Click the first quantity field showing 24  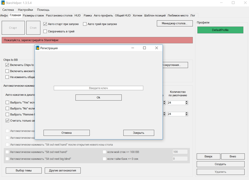pyautogui.click(x=176, y=103)
